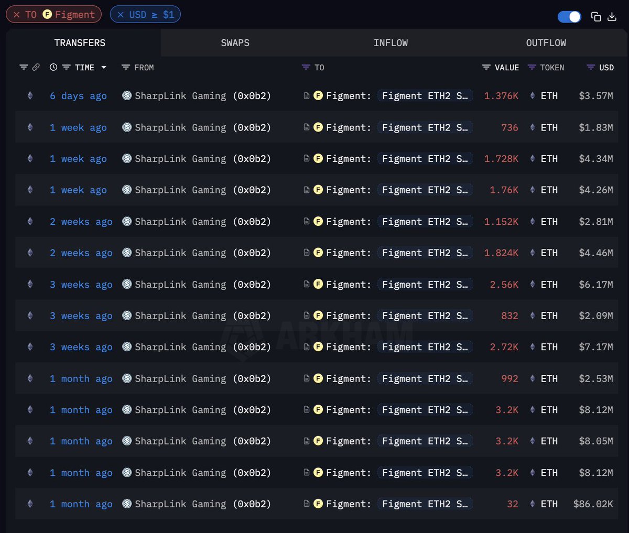Open the USD column filter
This screenshot has width=629, height=533.
tap(591, 67)
